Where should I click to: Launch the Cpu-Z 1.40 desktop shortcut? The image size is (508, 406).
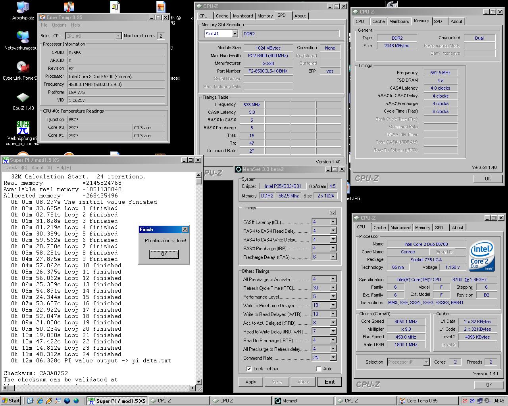[23, 101]
